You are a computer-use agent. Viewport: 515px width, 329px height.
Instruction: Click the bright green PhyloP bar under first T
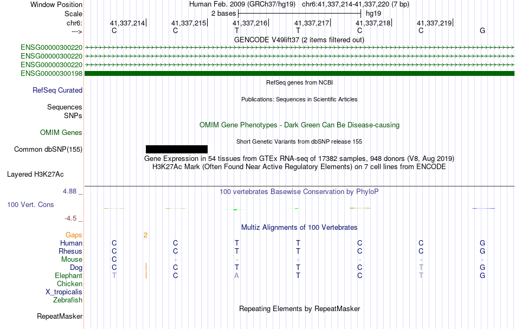(x=235, y=209)
